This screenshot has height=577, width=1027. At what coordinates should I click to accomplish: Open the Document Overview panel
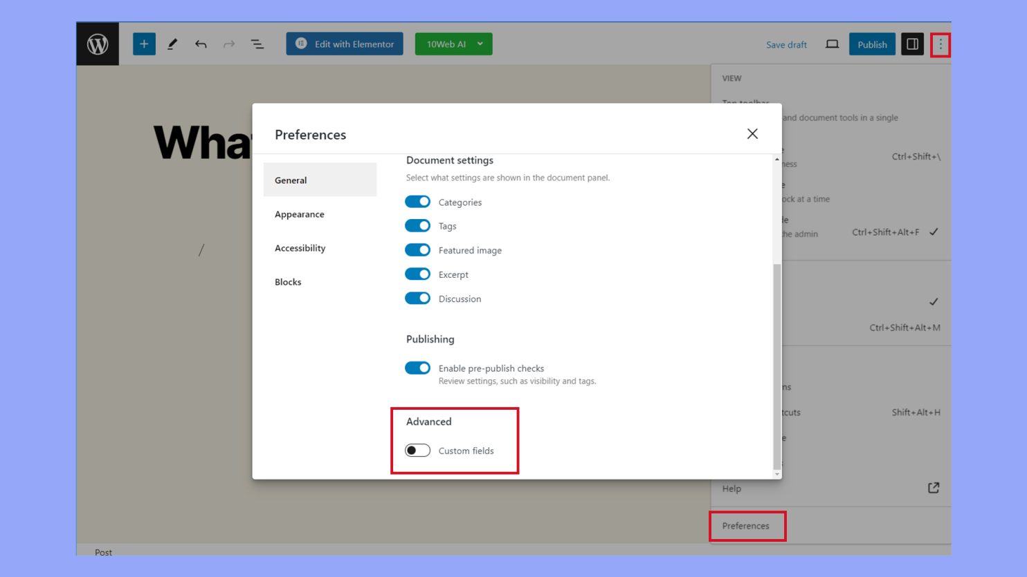pos(256,44)
